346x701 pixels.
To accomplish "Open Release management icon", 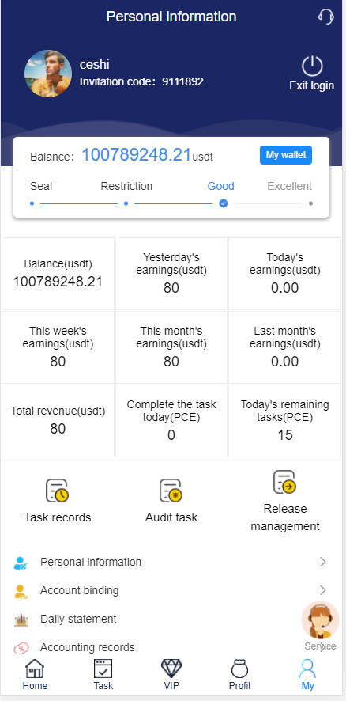I will coord(285,482).
